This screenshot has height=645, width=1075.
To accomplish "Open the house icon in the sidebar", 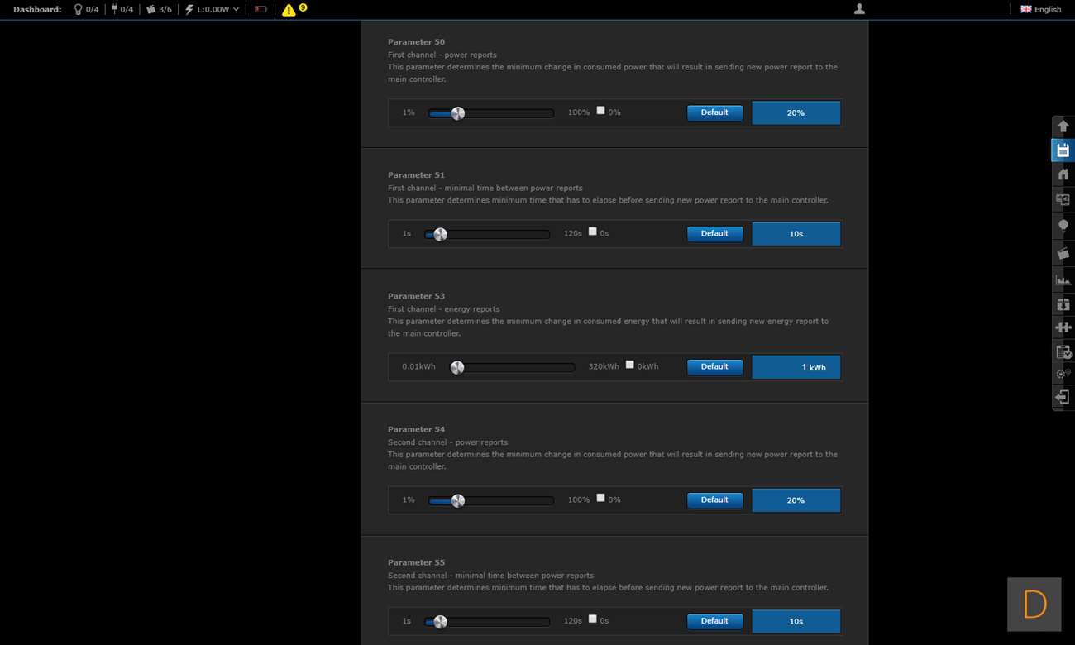I will coord(1063,174).
